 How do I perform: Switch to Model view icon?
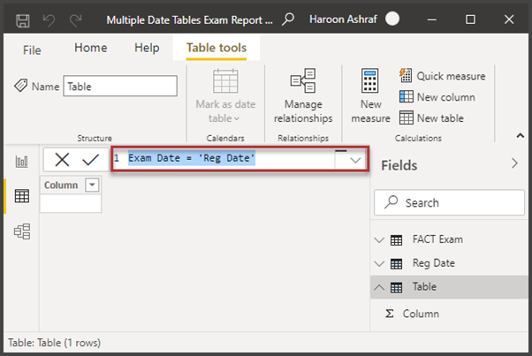(22, 231)
